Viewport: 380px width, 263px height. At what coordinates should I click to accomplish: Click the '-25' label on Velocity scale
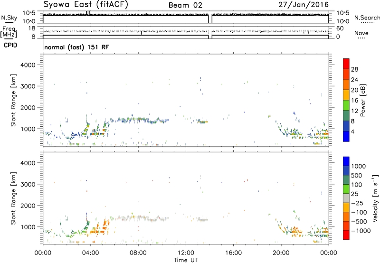tap(359, 203)
